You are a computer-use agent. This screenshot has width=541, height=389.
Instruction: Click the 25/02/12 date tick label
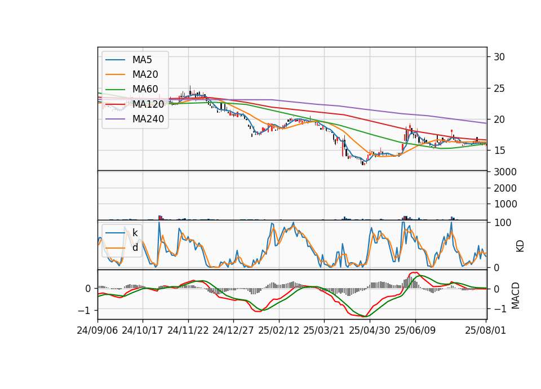tap(278, 330)
